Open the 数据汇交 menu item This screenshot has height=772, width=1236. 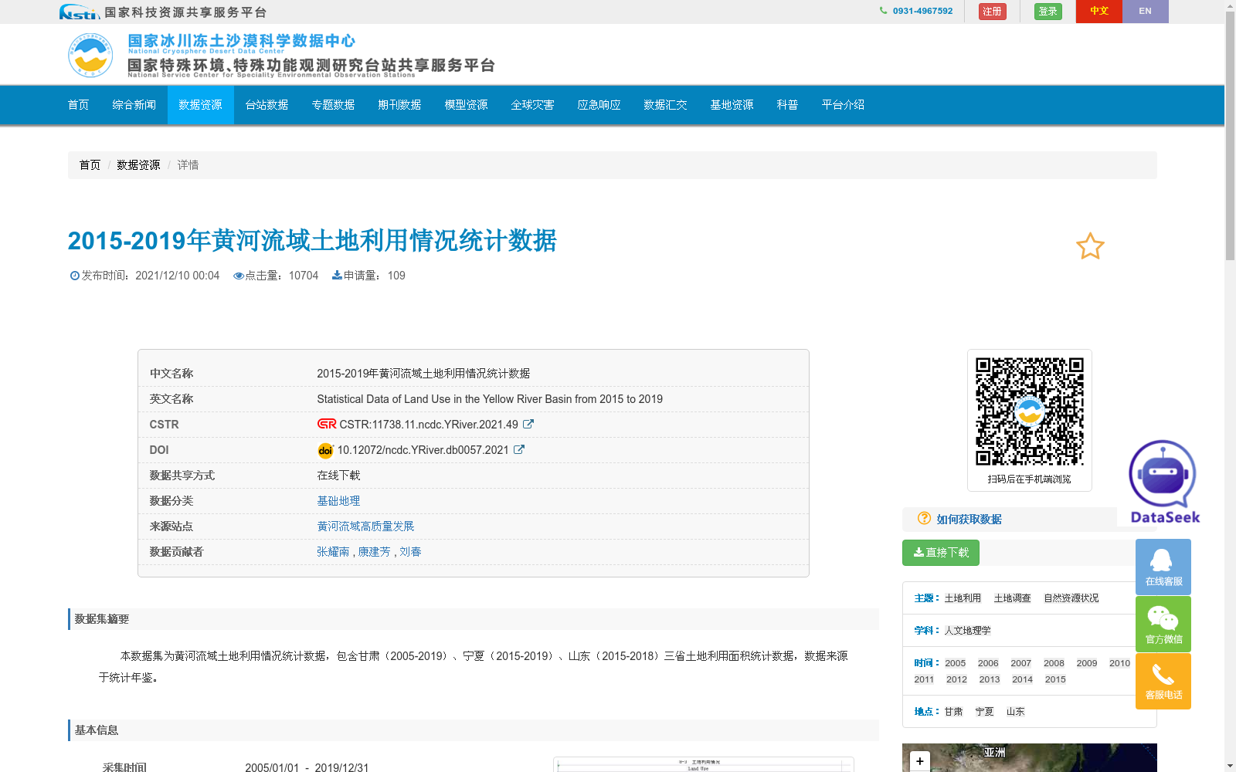666,105
